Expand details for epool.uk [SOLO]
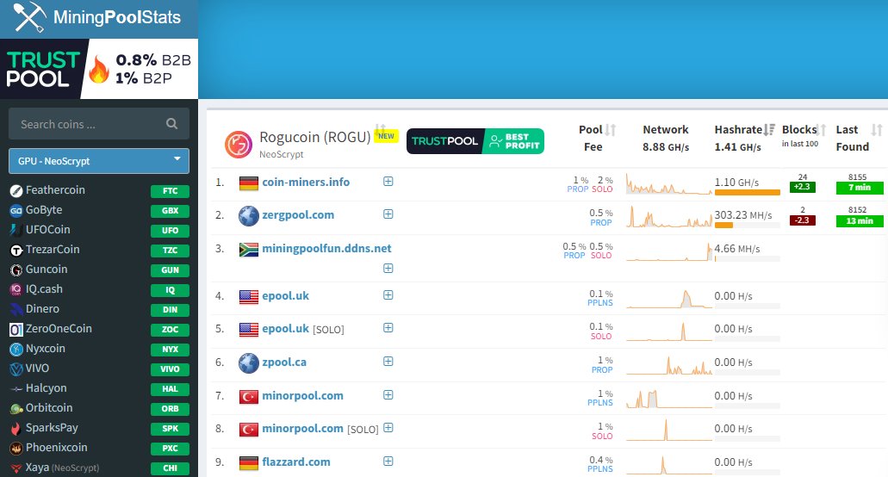The image size is (888, 477). tap(388, 328)
